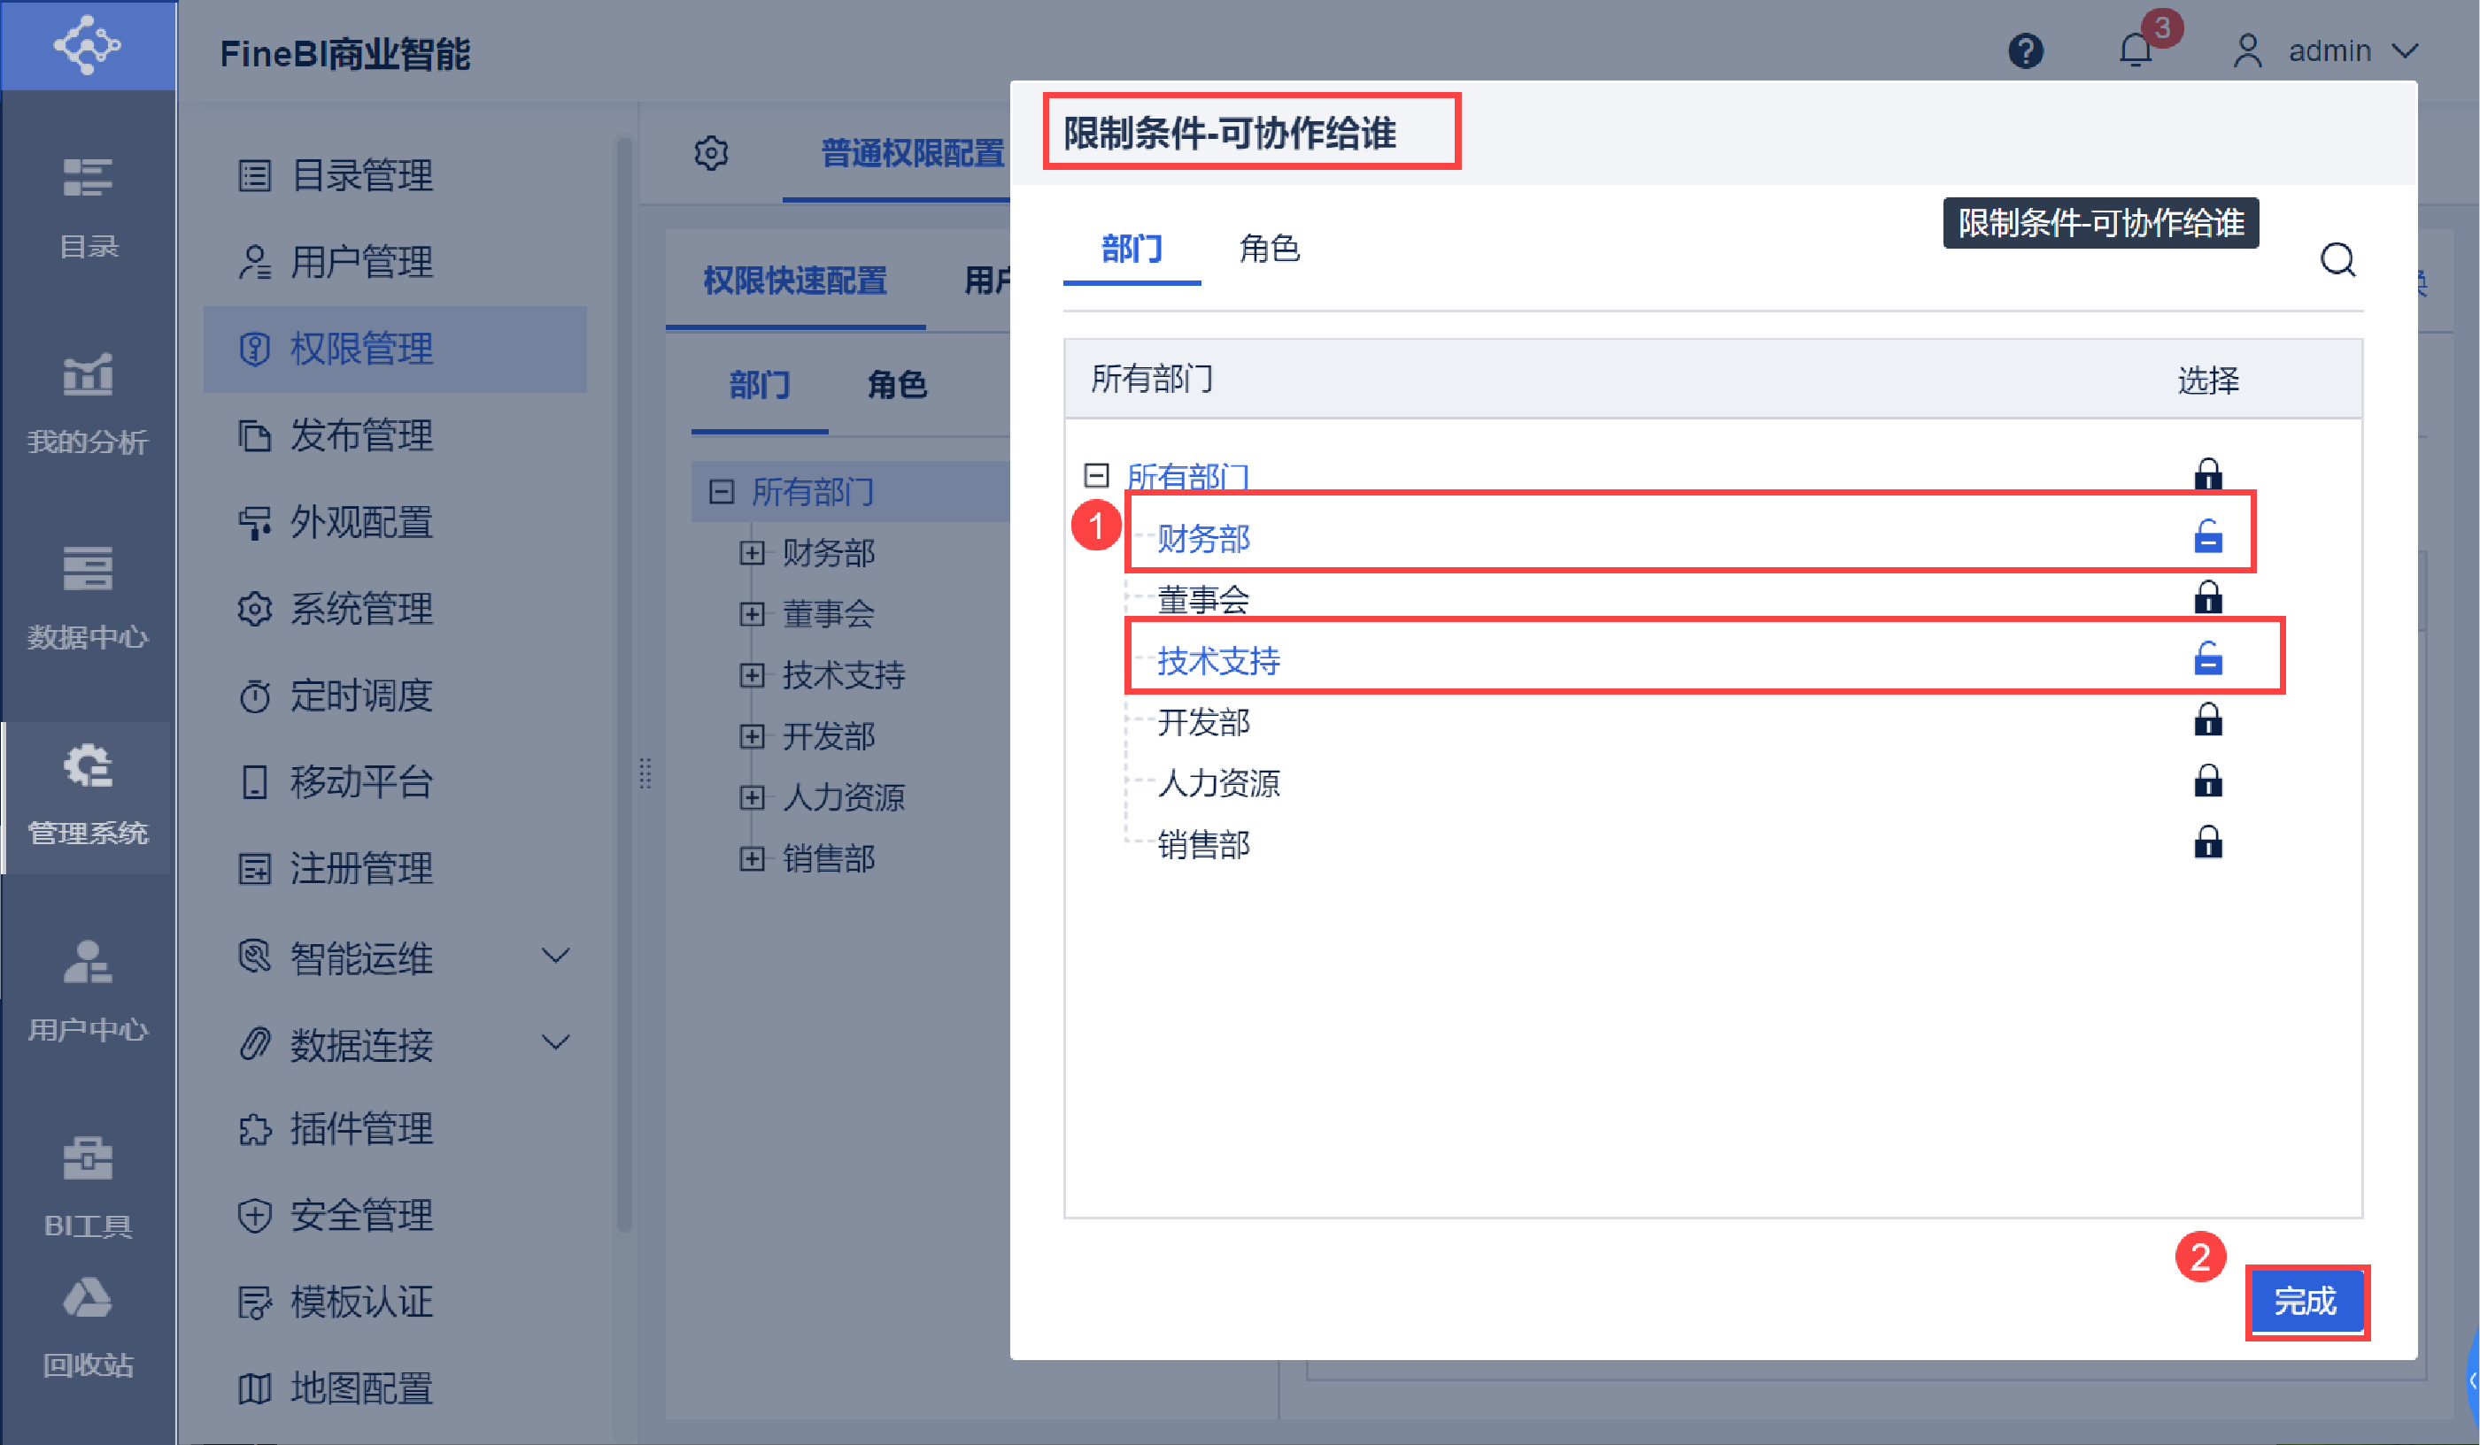Select 用户管理 menu item
2480x1445 pixels.
coord(361,263)
